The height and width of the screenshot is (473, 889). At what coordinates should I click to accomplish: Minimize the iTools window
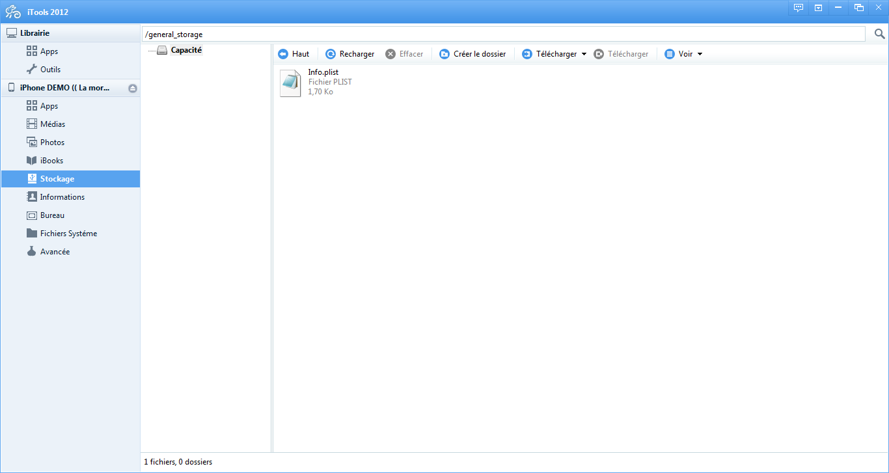(838, 8)
